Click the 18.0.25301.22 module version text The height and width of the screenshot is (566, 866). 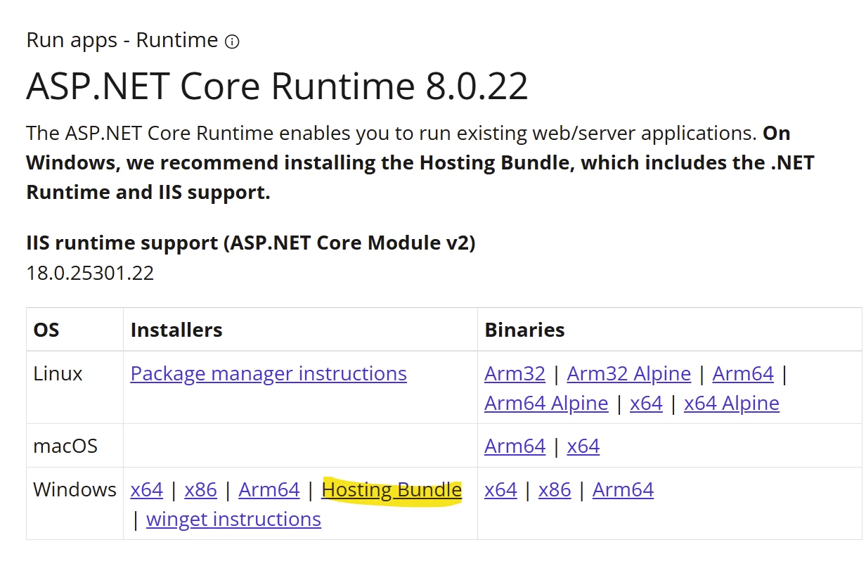click(x=90, y=273)
